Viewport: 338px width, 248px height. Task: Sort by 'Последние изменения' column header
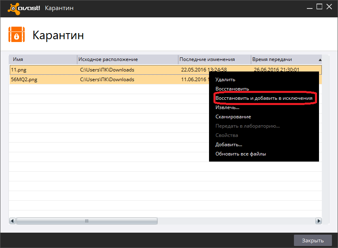tap(214, 59)
